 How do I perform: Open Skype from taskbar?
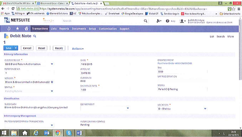[x=69, y=133]
